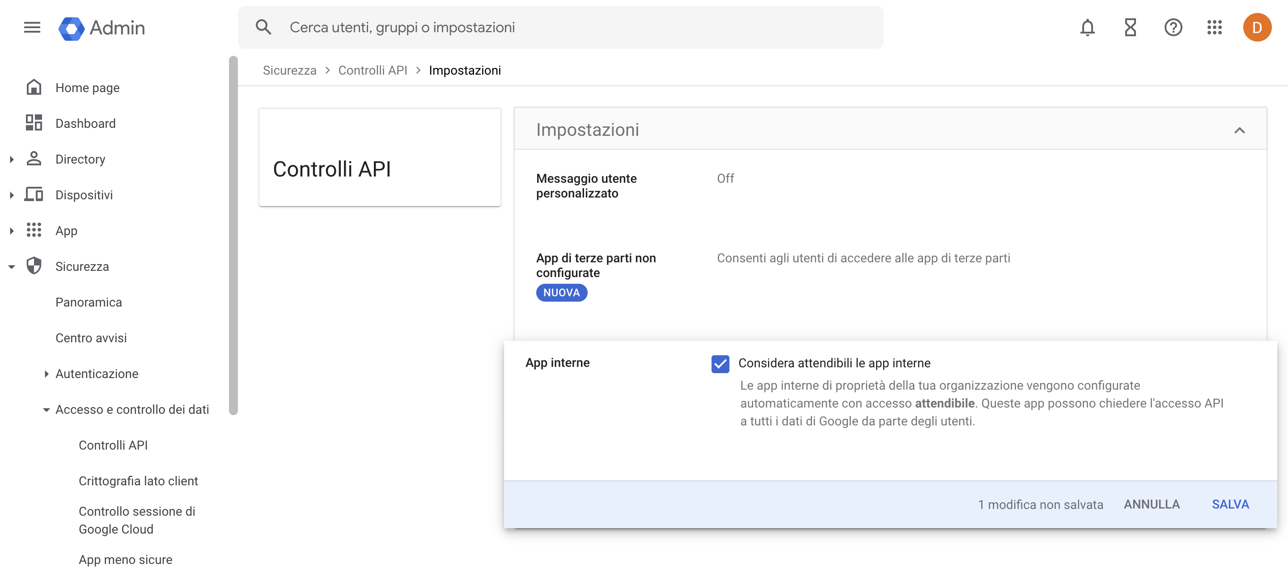Go to Centro avvisi

click(91, 338)
